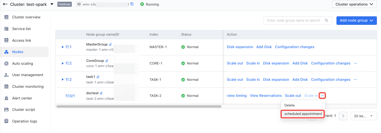Expand the CoreGroup row

pyautogui.click(x=63, y=63)
